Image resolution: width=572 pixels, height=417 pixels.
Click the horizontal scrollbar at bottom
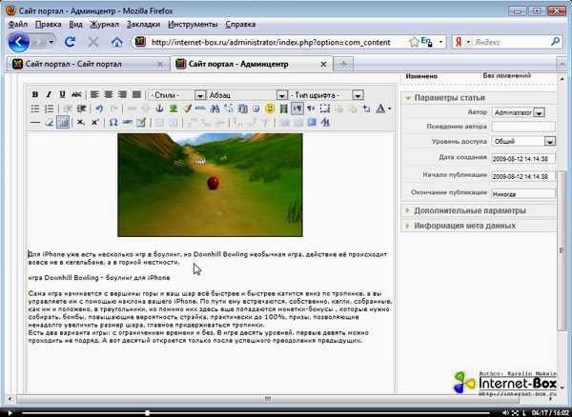[267, 399]
